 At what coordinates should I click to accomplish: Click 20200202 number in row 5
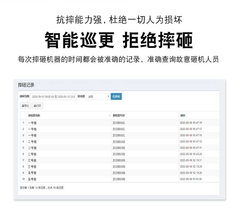(118, 148)
